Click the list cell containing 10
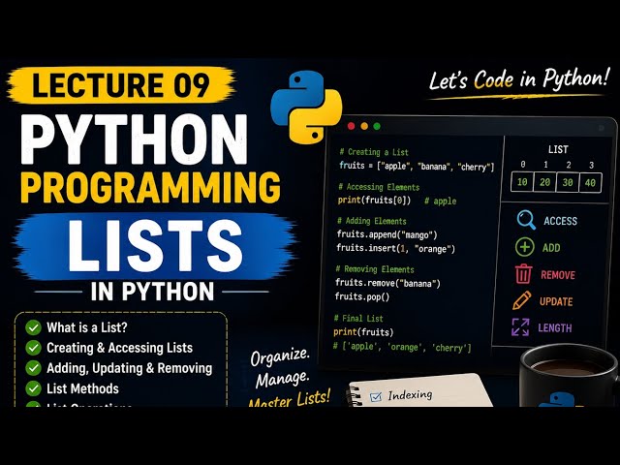The image size is (620, 465). pyautogui.click(x=522, y=182)
